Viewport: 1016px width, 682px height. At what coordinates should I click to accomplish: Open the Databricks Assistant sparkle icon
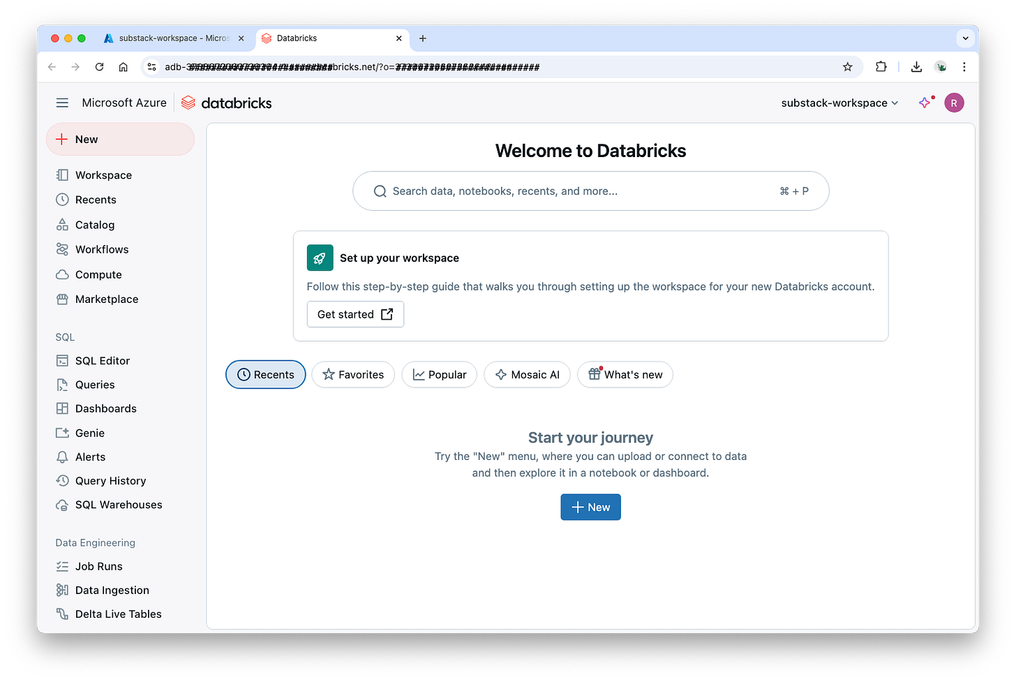tap(925, 103)
